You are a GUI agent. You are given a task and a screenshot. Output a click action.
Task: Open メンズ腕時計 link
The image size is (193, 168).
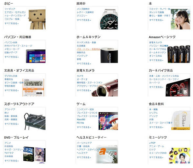point(83,9)
